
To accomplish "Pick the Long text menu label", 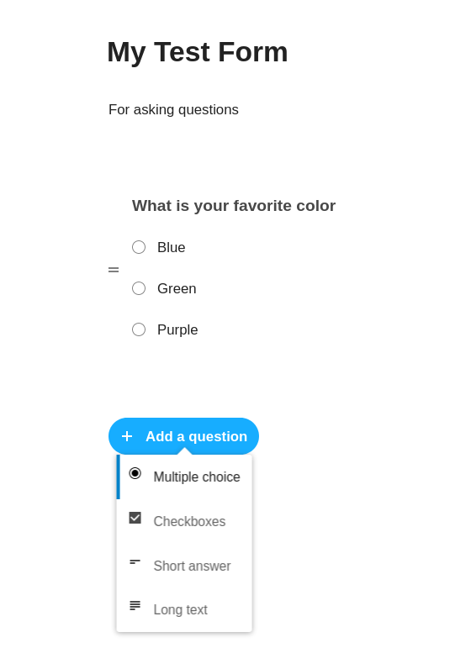I will [x=181, y=609].
